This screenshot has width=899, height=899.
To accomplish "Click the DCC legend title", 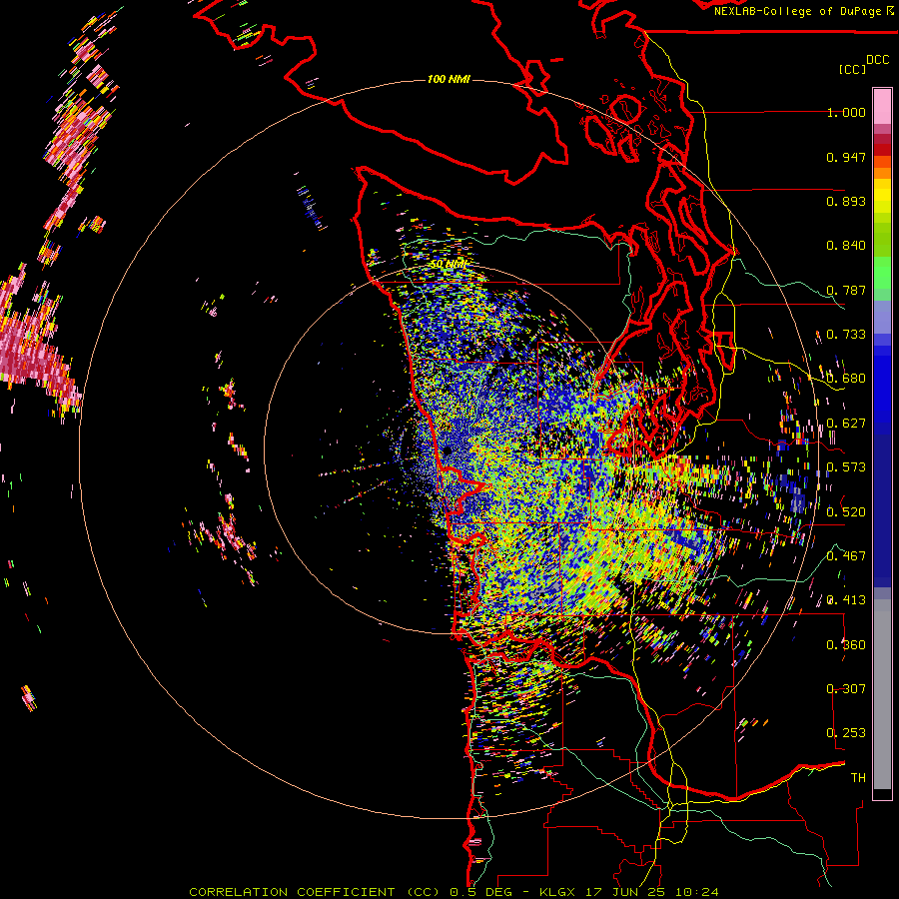I will pyautogui.click(x=877, y=60).
